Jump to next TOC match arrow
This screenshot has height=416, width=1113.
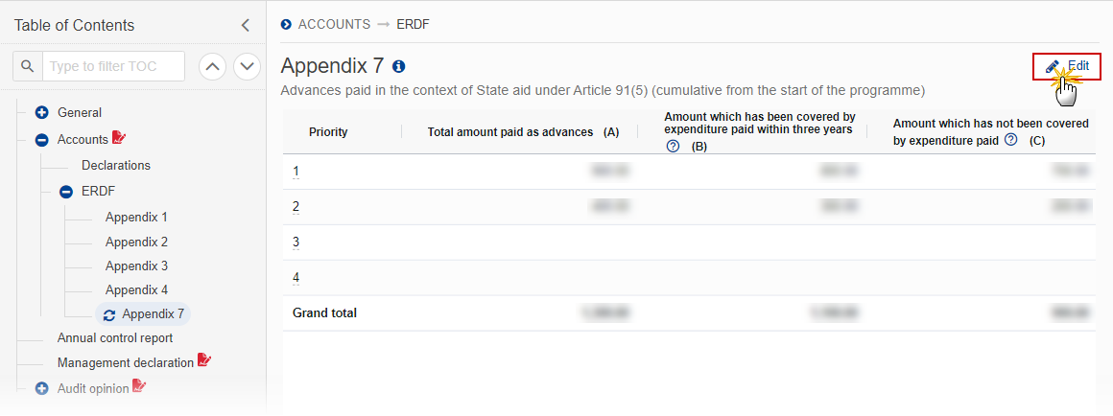point(247,66)
